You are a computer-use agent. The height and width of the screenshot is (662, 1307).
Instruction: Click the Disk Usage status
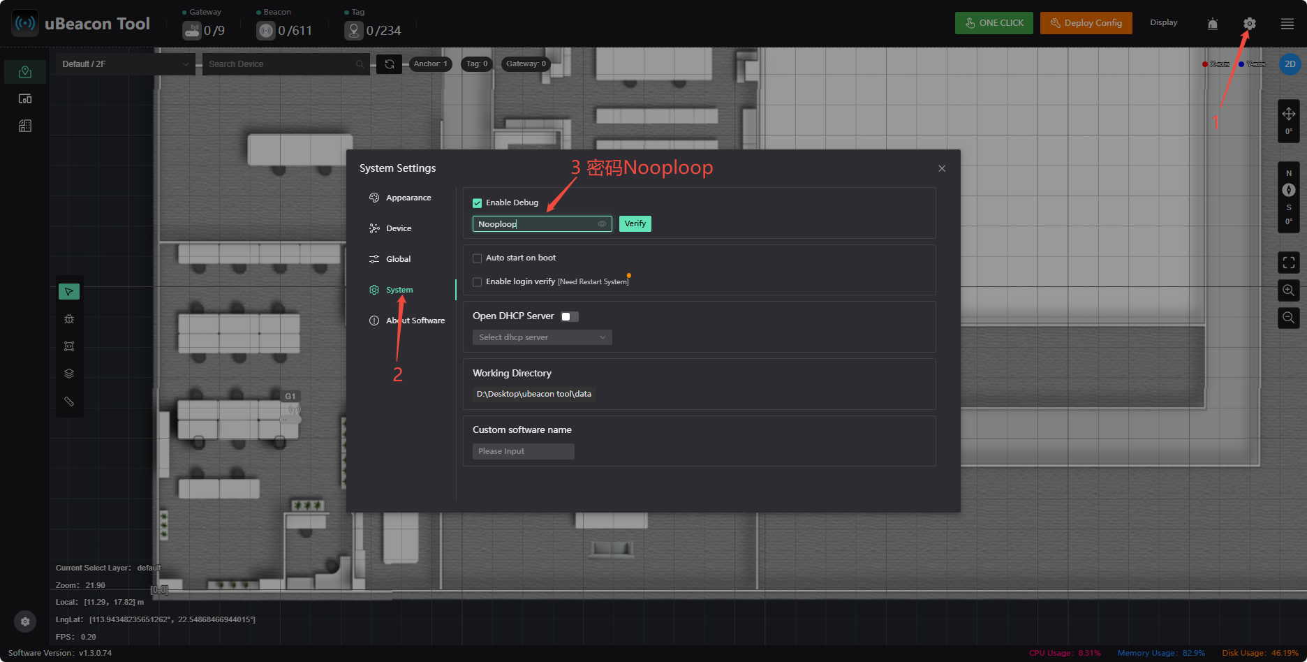point(1260,653)
